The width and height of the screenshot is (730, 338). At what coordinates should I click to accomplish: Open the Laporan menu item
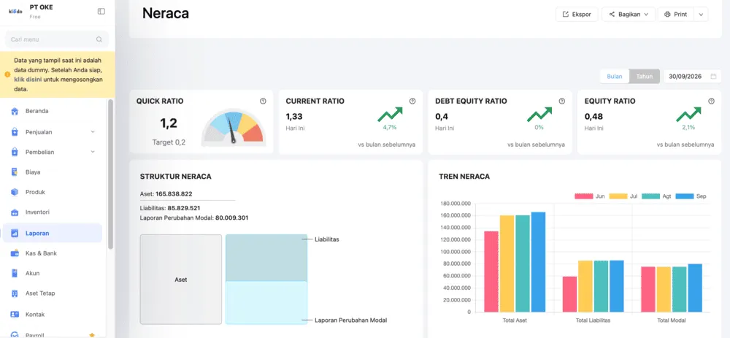point(53,234)
